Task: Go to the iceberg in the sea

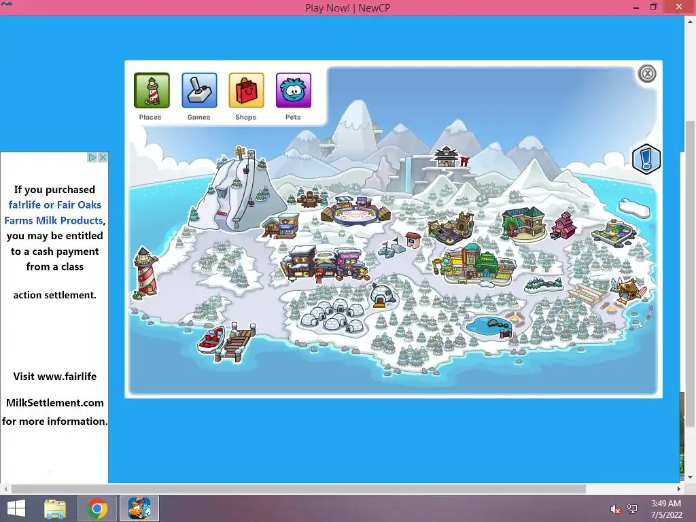Action: [x=634, y=208]
